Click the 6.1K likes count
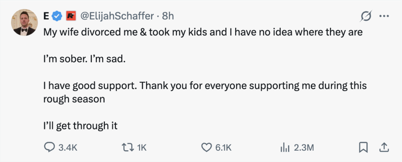 [224, 147]
